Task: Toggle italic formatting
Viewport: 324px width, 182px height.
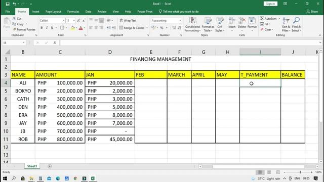Action: click(47, 28)
